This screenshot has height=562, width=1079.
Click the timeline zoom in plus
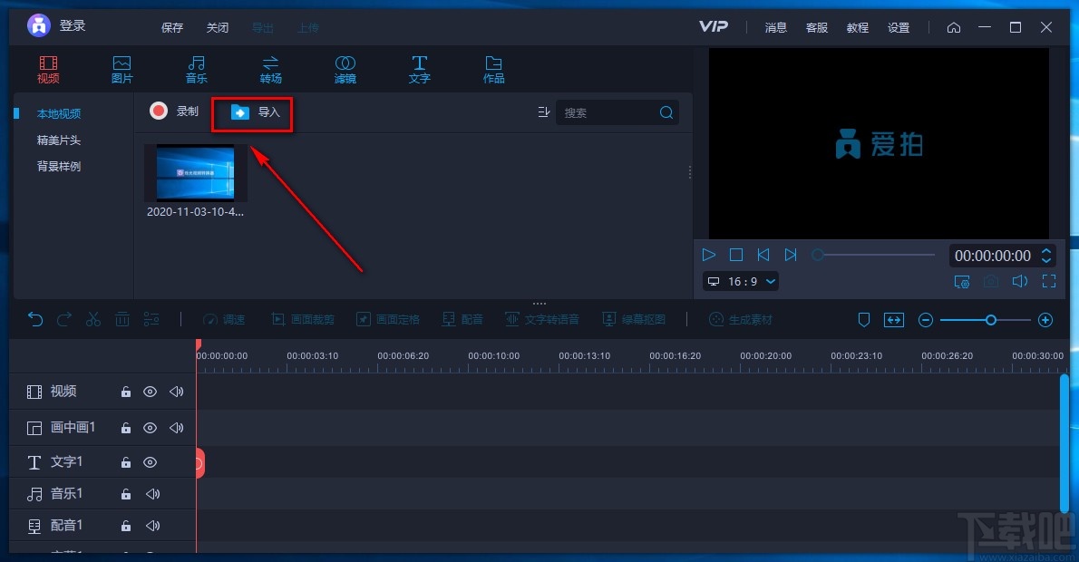click(x=1045, y=320)
